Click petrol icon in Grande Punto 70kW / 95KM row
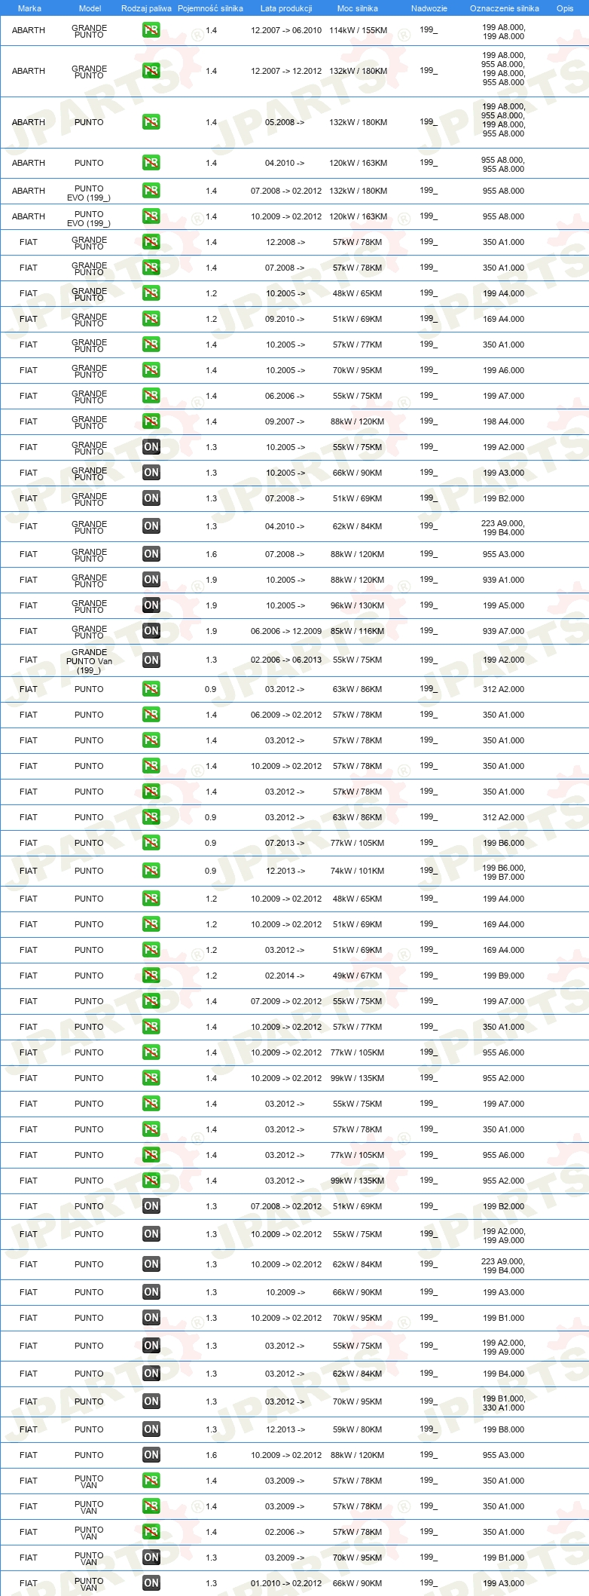This screenshot has height=1596, width=589. coord(151,370)
